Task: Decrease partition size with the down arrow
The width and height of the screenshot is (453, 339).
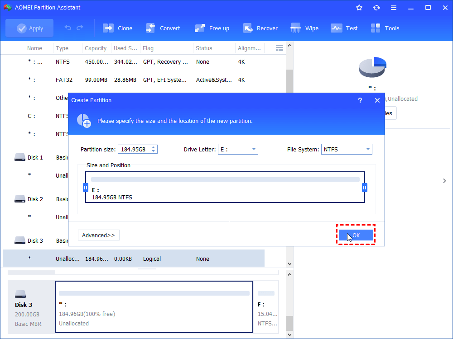Action: click(x=154, y=151)
